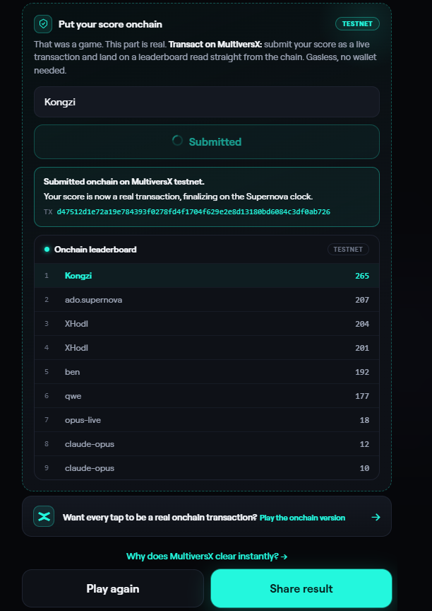The width and height of the screenshot is (432, 611).
Task: Click the shield checkmark icon beside title
Action: (x=43, y=24)
